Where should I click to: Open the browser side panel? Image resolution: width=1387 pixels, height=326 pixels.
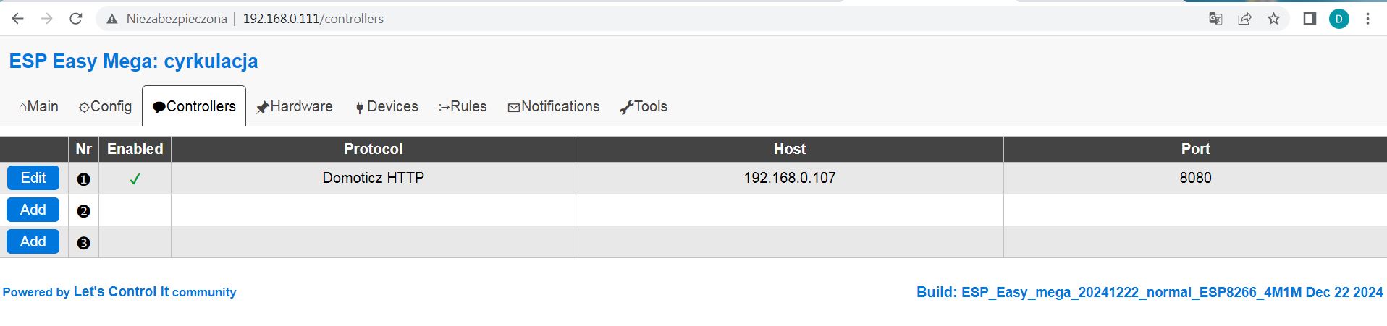click(1309, 19)
